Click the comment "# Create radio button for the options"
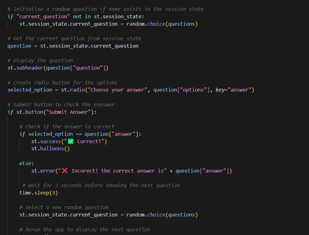The width and height of the screenshot is (309, 235). (62, 83)
